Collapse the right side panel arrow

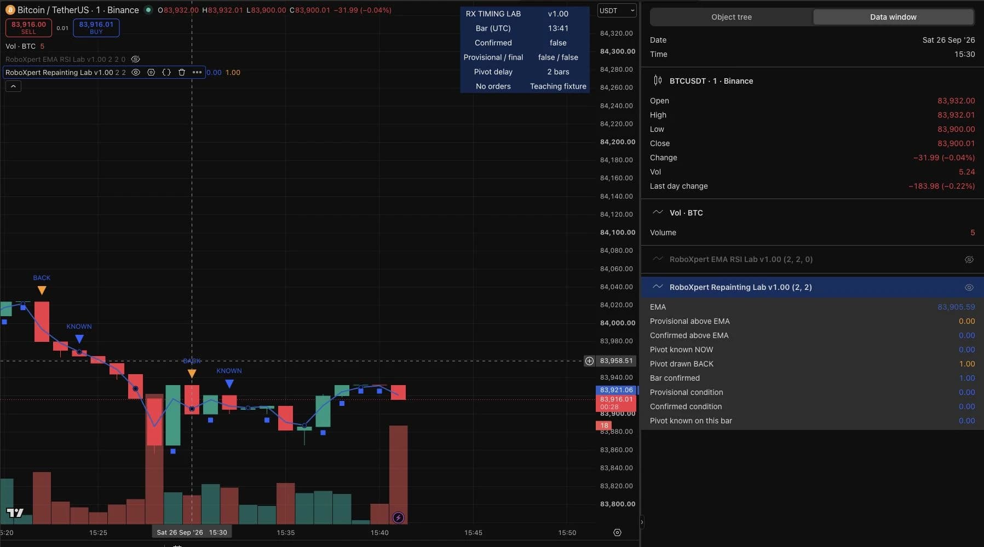(x=642, y=522)
